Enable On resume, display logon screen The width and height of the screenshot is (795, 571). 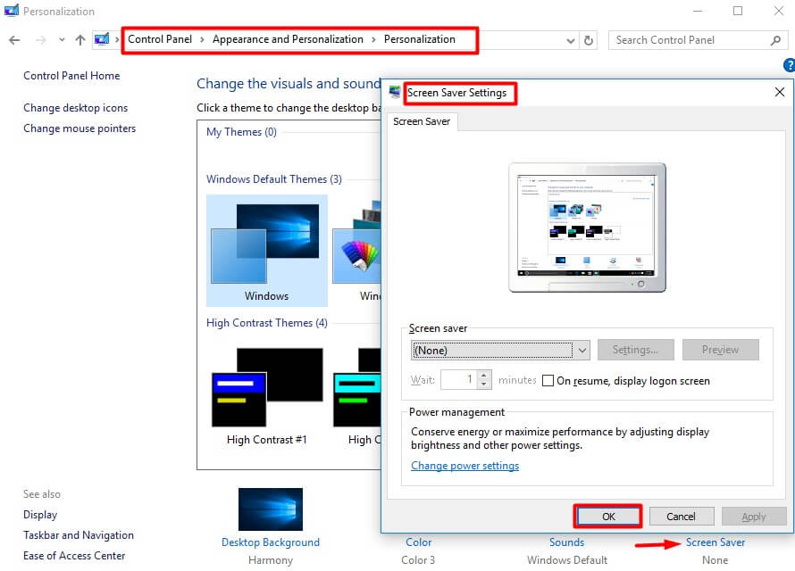548,381
